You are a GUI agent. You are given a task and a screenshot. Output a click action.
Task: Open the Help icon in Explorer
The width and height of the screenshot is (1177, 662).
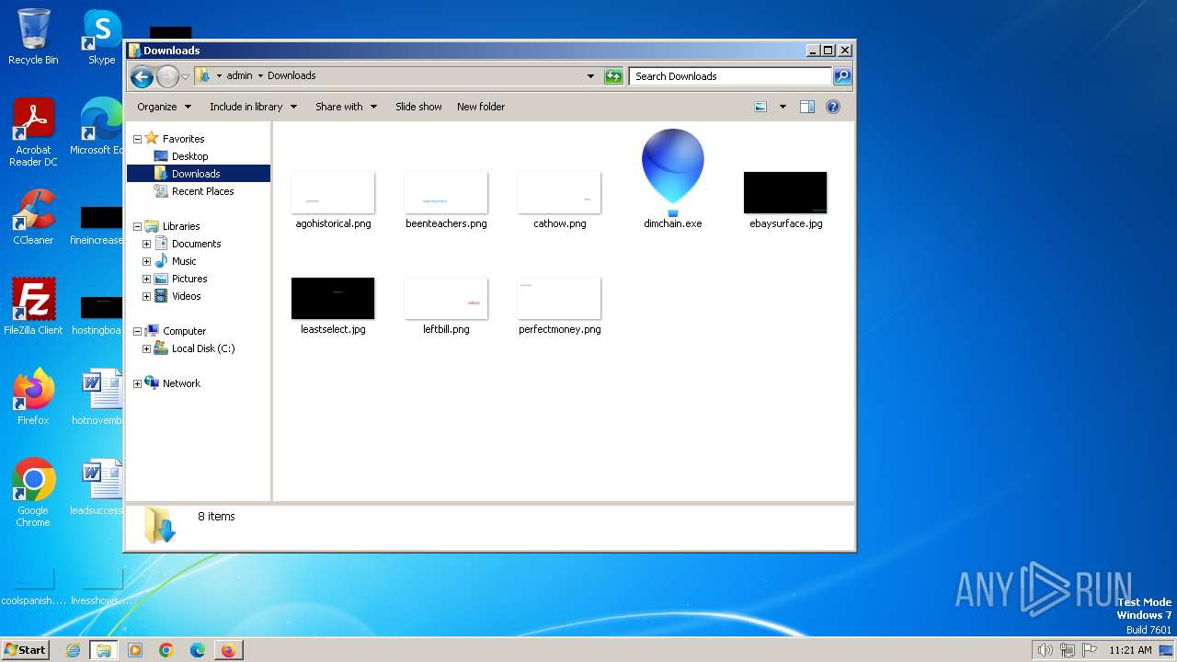tap(833, 107)
